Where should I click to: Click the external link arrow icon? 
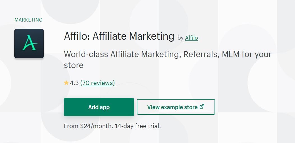coord(202,107)
